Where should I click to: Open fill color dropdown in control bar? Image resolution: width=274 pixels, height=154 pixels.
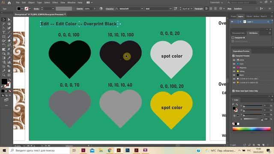point(22,9)
